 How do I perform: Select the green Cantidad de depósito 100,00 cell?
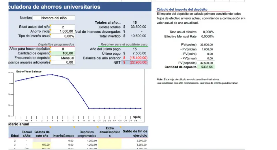(x=63, y=53)
